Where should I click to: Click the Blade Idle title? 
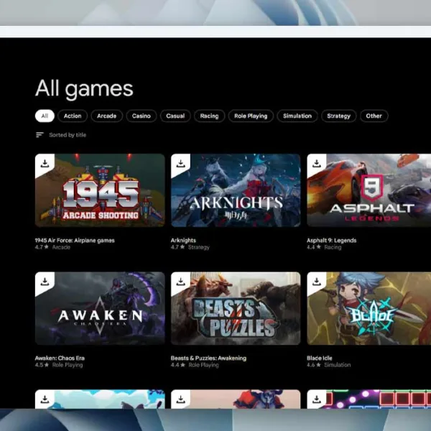[320, 358]
